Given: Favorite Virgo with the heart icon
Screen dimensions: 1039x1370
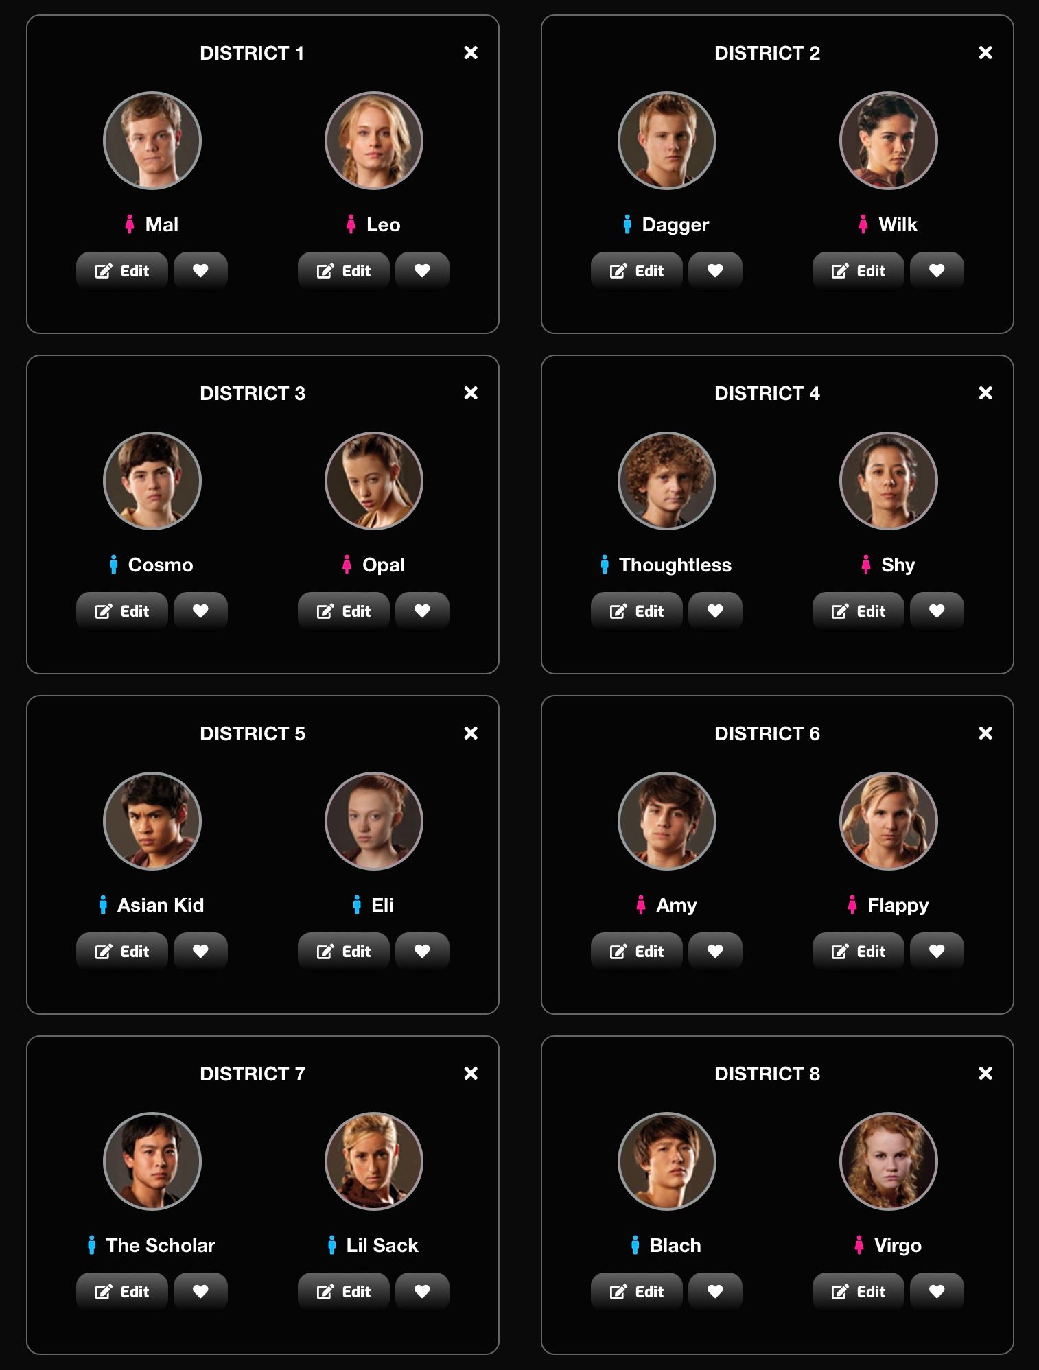Looking at the screenshot, I should (x=937, y=1291).
